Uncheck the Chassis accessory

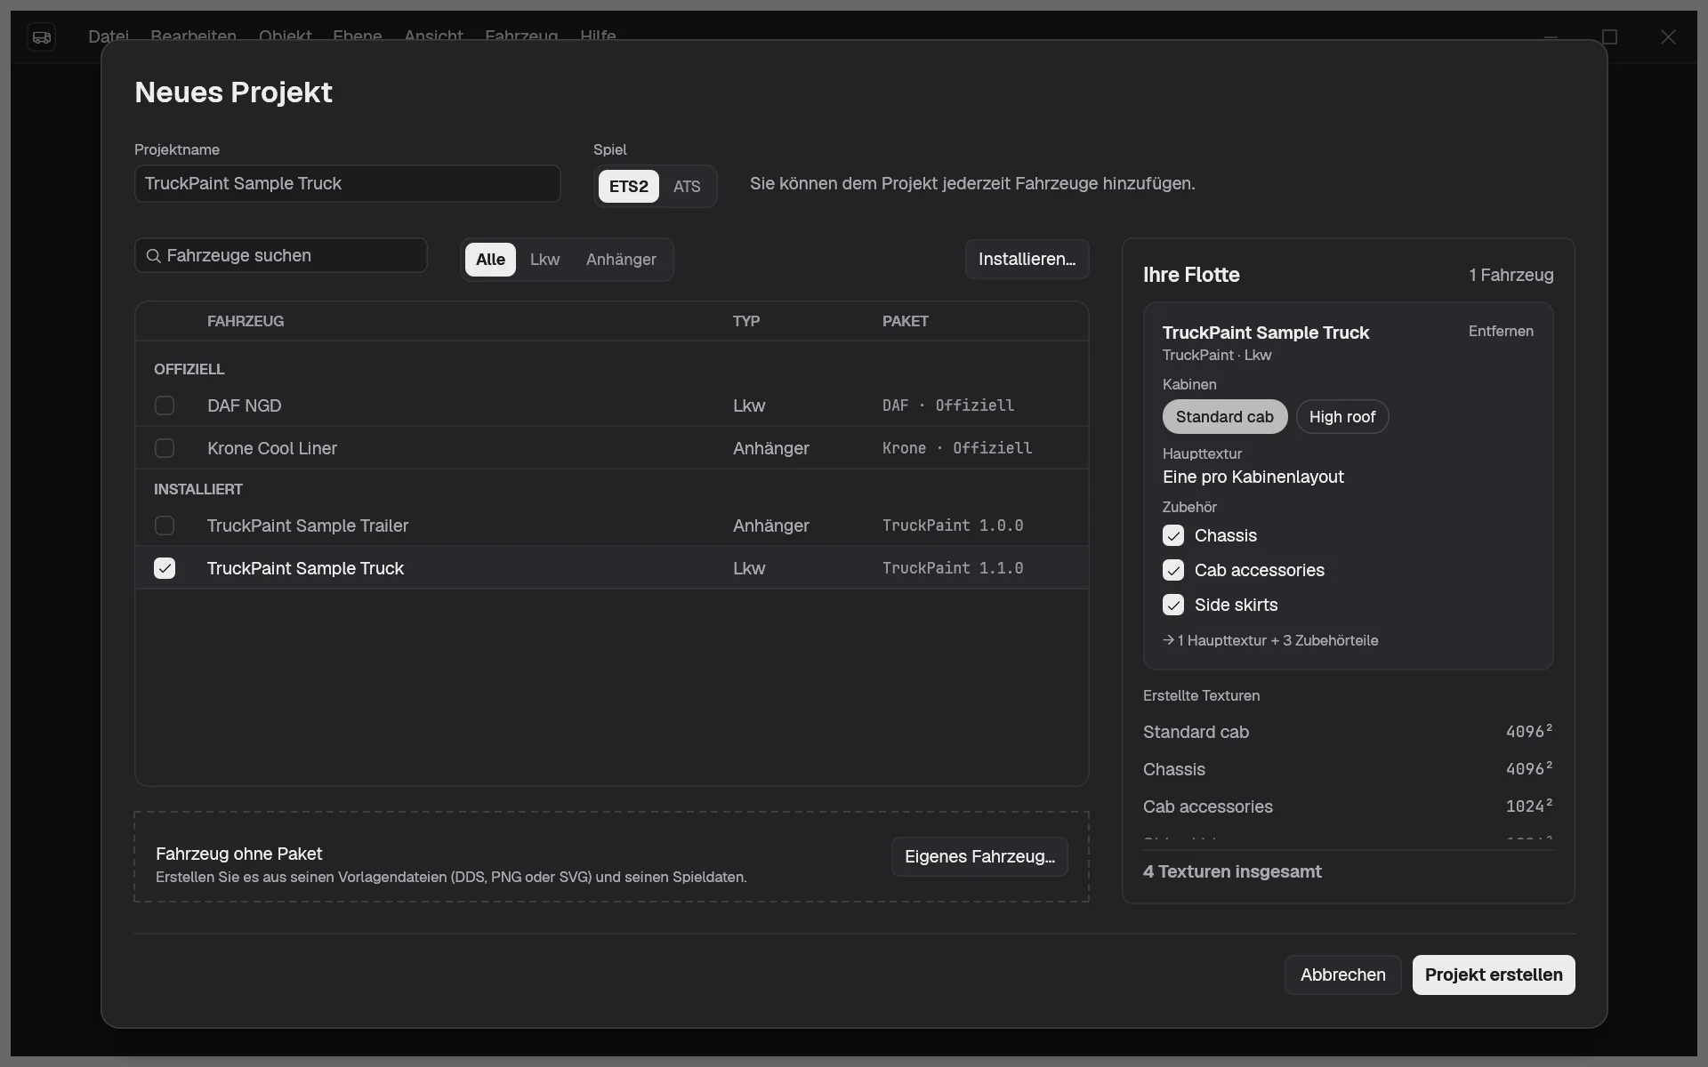pyautogui.click(x=1173, y=535)
